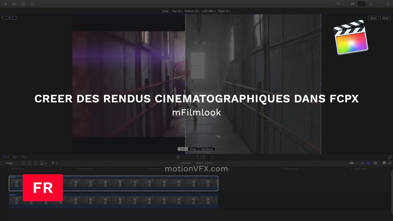Add a keyframe with the diamond icon

tap(10, 18)
